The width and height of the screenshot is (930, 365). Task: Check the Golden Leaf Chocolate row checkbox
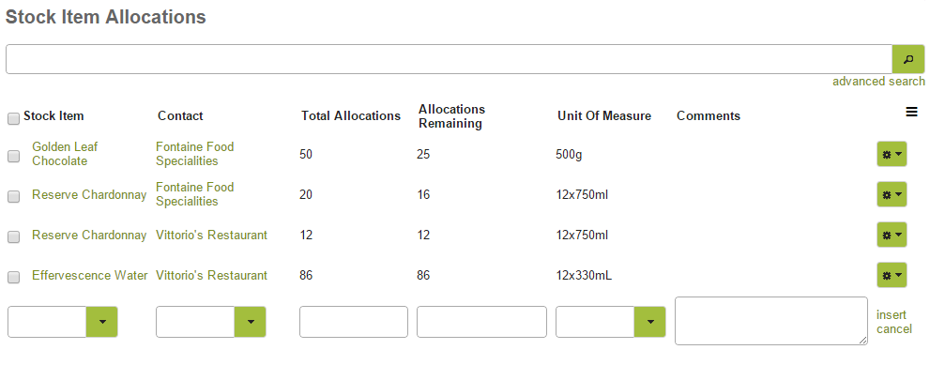pos(14,156)
